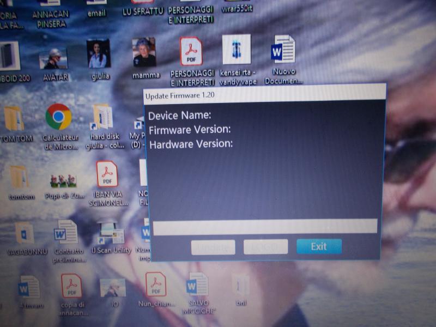Select the Pupi di Zu... image icon
Image resolution: width=436 pixels, height=327 pixels.
click(x=63, y=181)
